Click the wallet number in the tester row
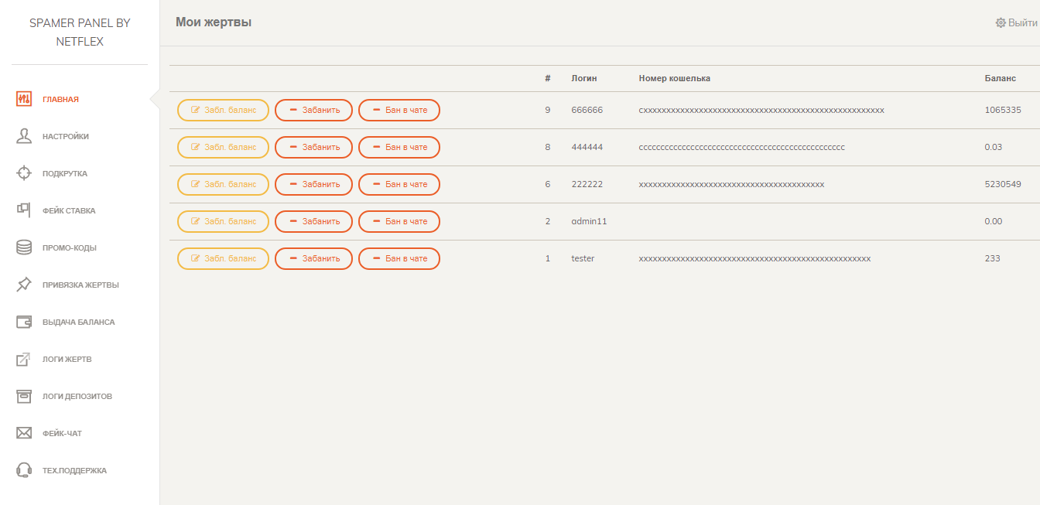Viewport: 1040px width, 505px height. pyautogui.click(x=754, y=259)
